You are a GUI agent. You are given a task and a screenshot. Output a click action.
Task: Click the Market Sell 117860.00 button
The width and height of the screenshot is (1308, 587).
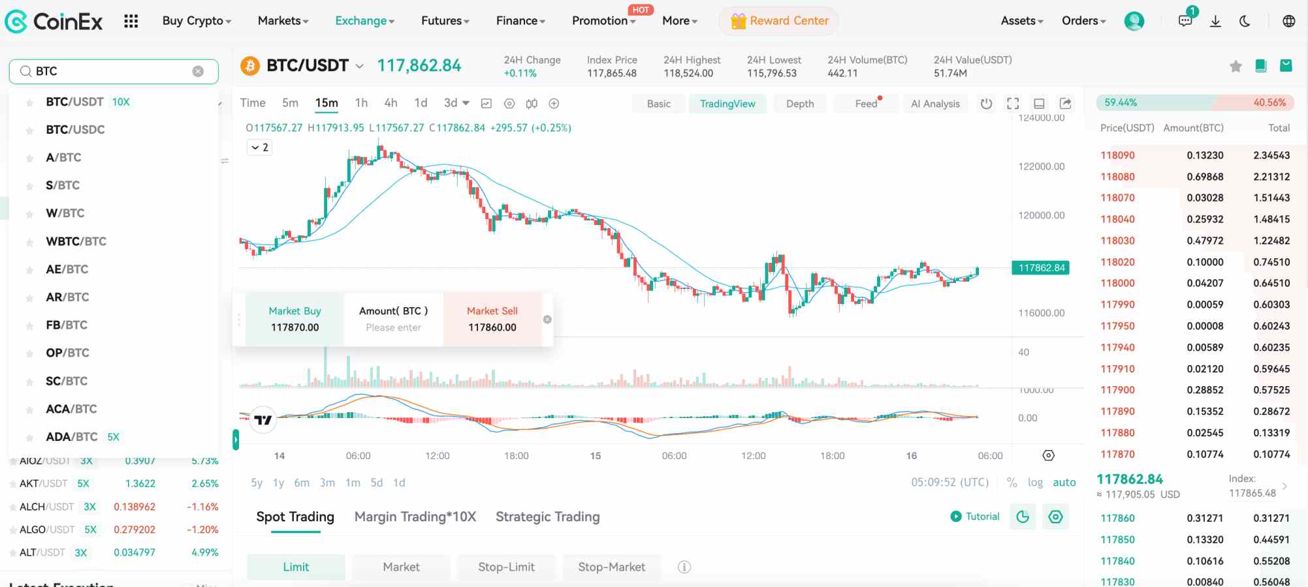(x=492, y=319)
